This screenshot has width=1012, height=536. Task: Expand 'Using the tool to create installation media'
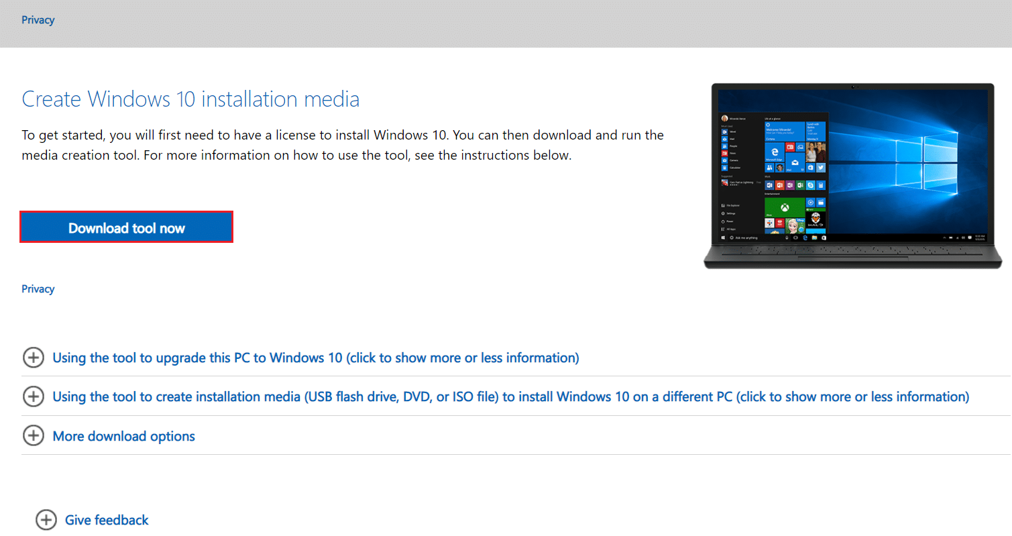coord(510,396)
